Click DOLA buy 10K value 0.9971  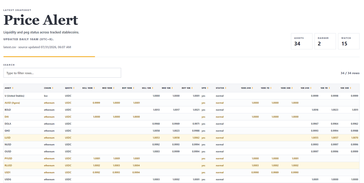196,124
